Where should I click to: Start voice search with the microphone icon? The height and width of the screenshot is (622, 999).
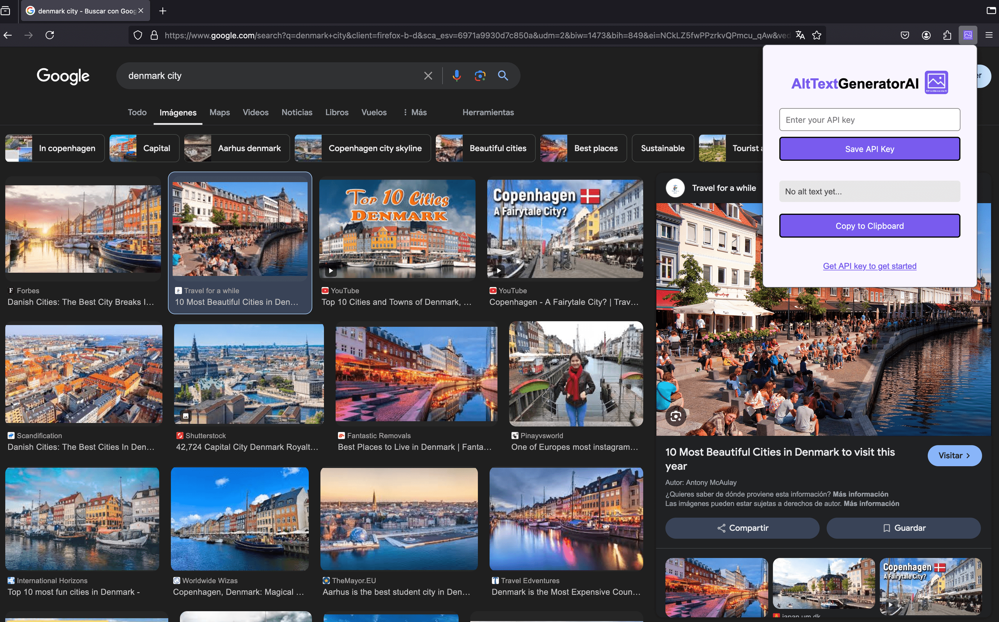(457, 75)
